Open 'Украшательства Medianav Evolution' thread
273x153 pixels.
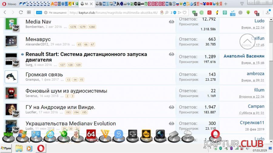[71, 123]
